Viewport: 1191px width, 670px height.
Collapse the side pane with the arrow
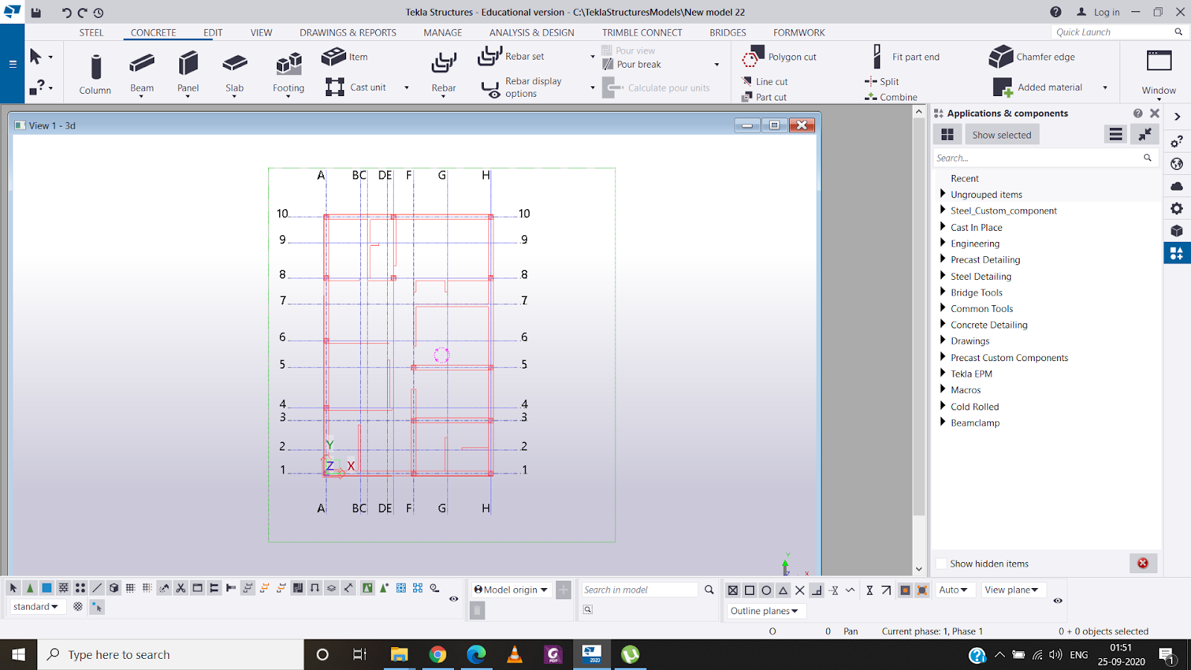click(x=1177, y=117)
